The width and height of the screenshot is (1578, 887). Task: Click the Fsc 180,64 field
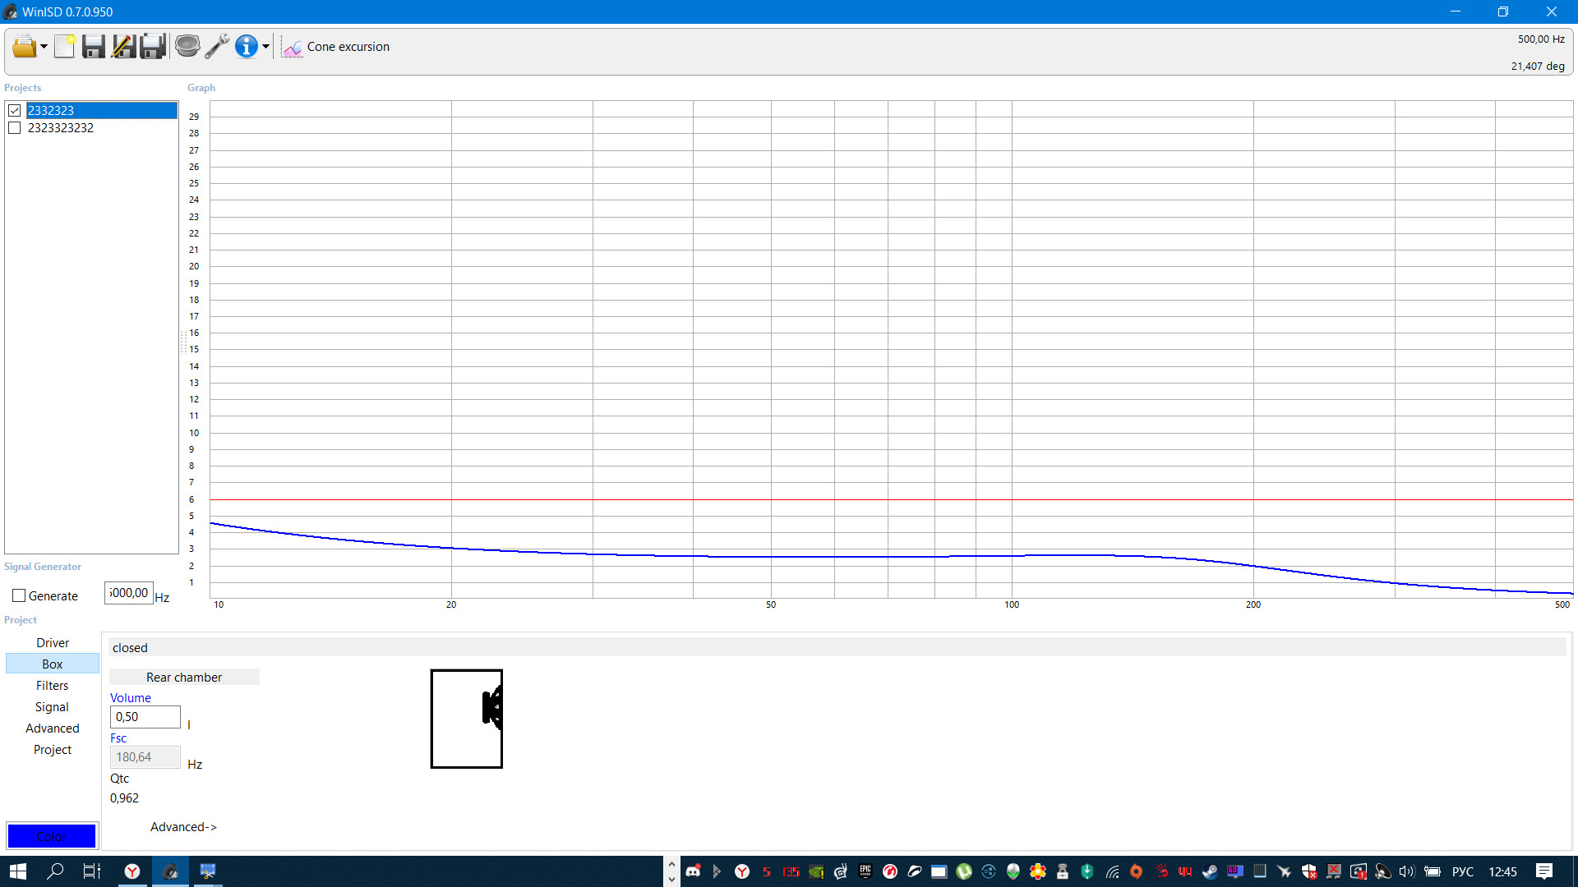(x=145, y=757)
